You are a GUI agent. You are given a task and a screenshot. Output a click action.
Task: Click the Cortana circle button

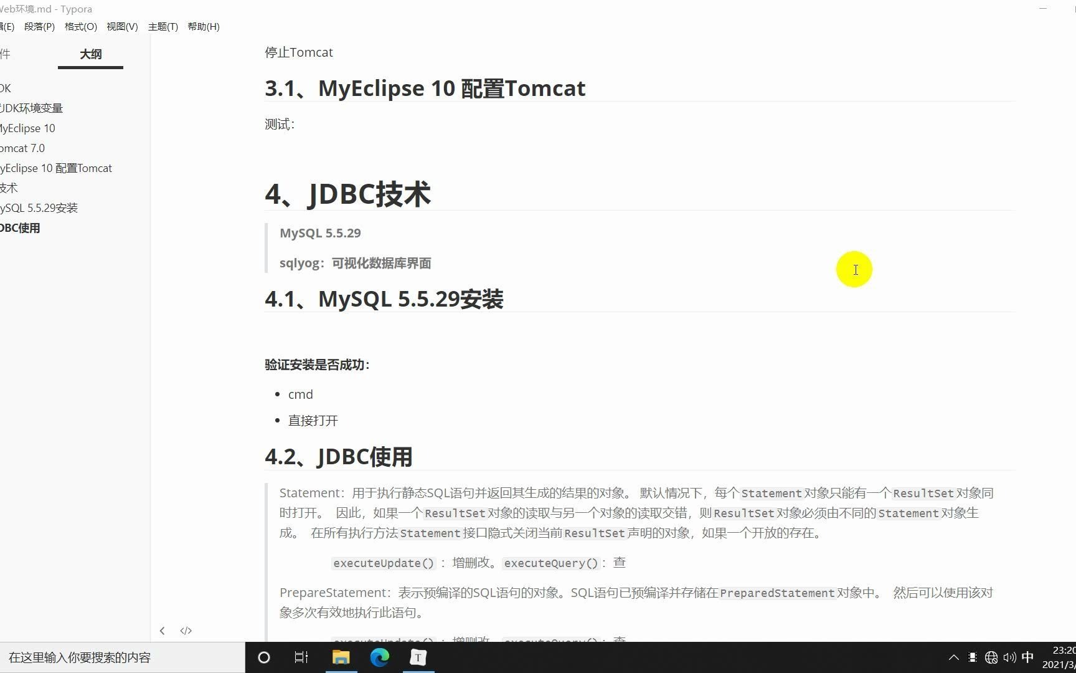coord(263,657)
